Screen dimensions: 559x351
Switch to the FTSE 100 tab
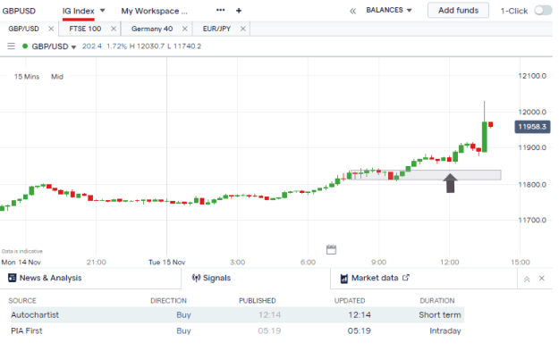pos(85,29)
